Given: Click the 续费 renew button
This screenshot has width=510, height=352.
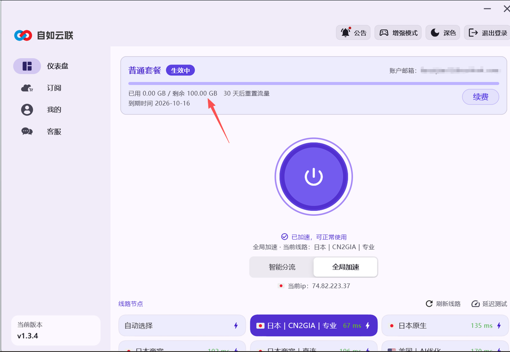Looking at the screenshot, I should click(481, 97).
